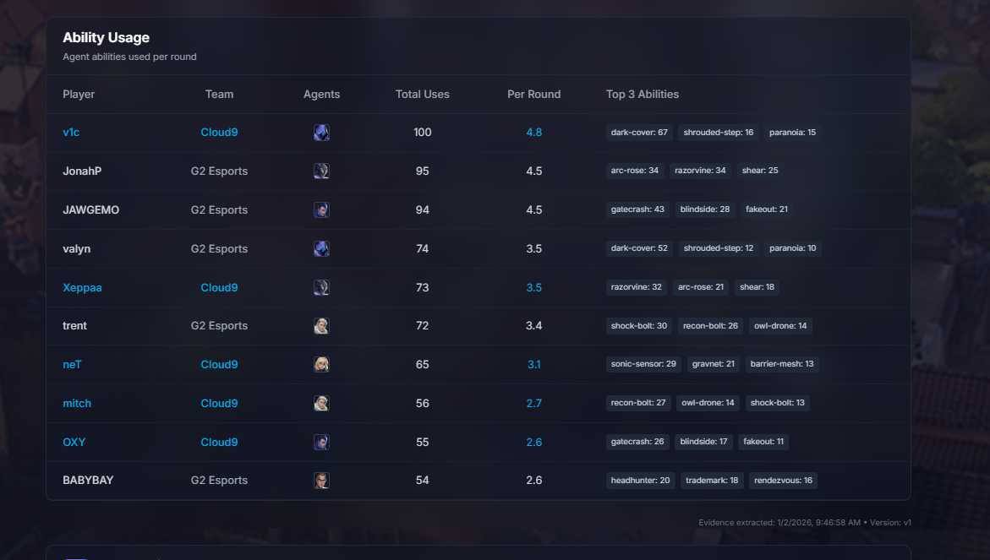Select the JonahP player name
Screen dimensions: 990x560
(82, 171)
